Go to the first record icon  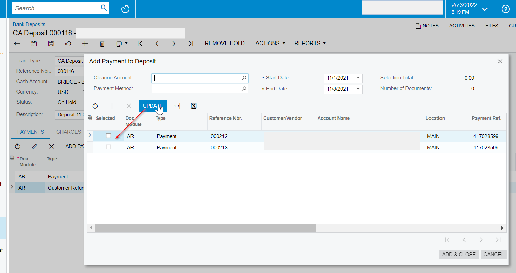click(140, 44)
